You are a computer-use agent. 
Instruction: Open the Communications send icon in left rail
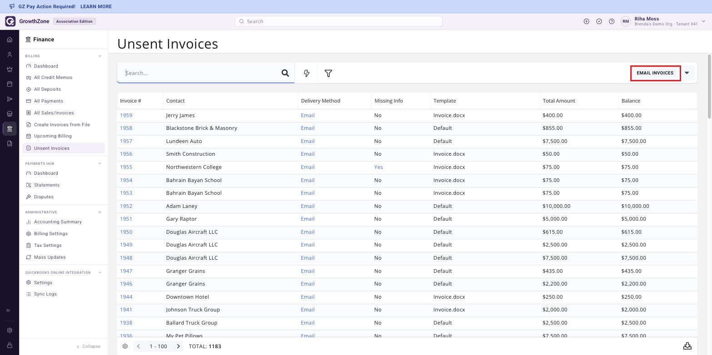click(10, 99)
